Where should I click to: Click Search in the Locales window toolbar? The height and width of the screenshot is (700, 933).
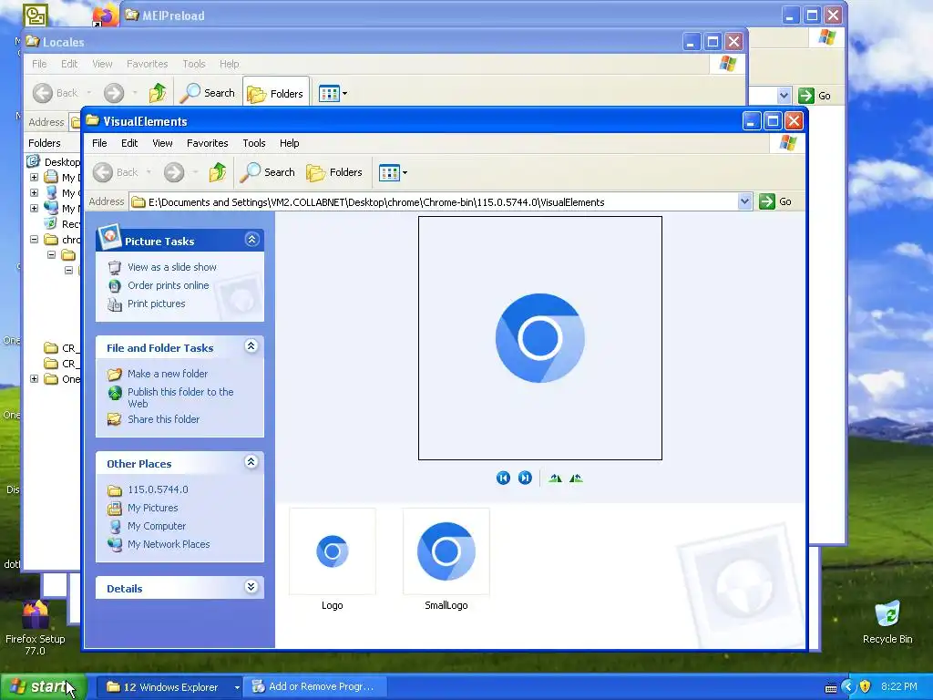coord(208,93)
